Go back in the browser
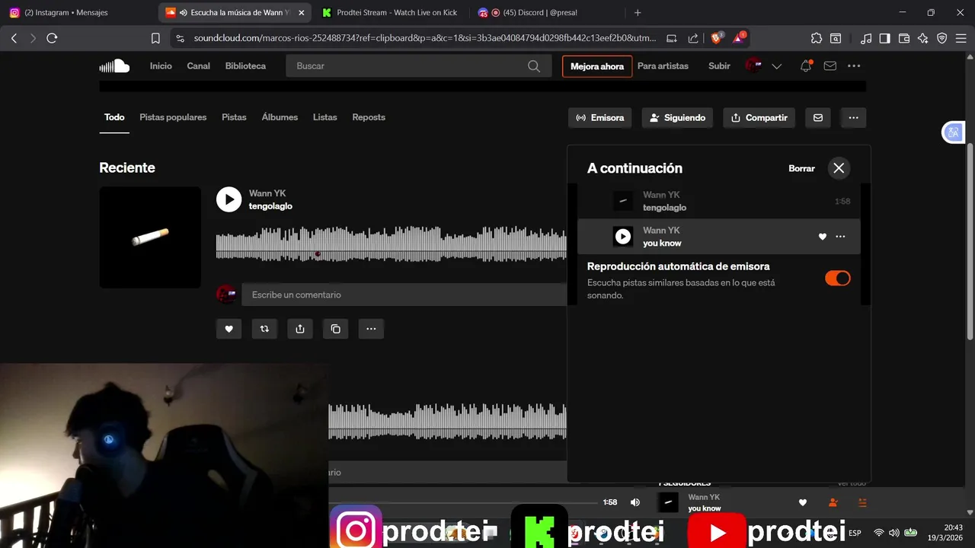Viewport: 975px width, 548px height. tap(14, 38)
